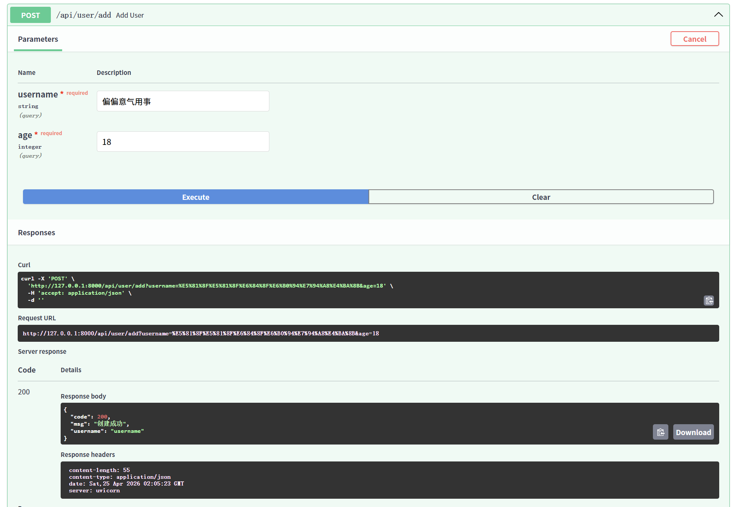Download the response body
The height and width of the screenshot is (507, 755).
click(693, 432)
